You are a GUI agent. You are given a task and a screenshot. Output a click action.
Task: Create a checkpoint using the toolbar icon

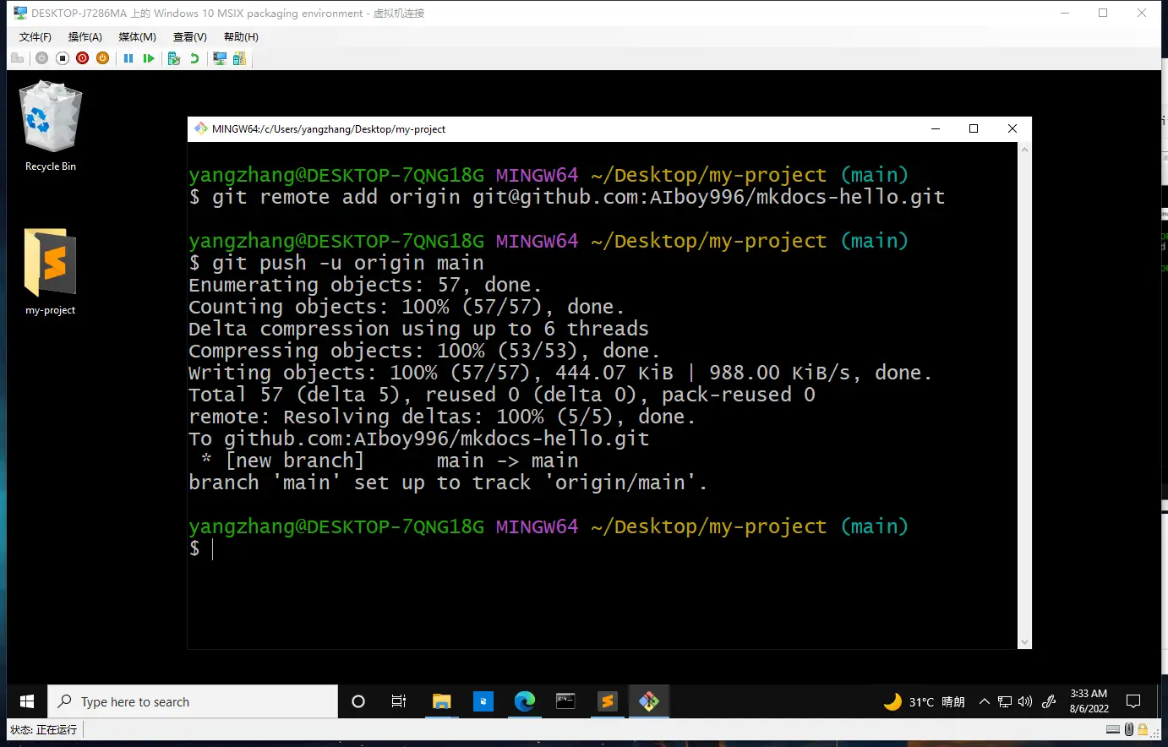point(174,58)
